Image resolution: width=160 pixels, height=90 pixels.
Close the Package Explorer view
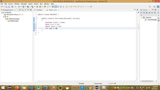(15, 10)
